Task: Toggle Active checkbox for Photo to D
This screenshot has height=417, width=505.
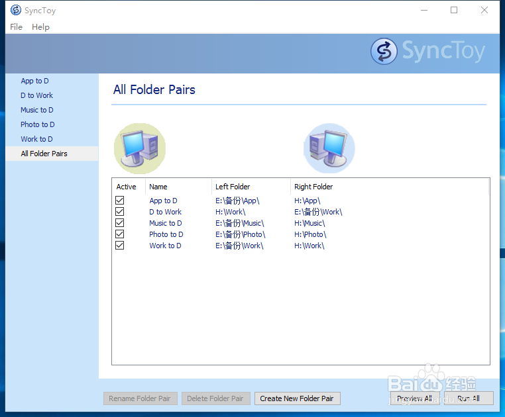Action: (119, 234)
